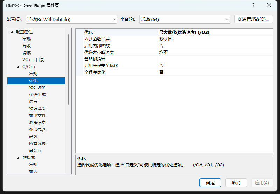The image size is (280, 194).
Task: Collapse the 配置属性 tree node
Action: tap(12, 32)
